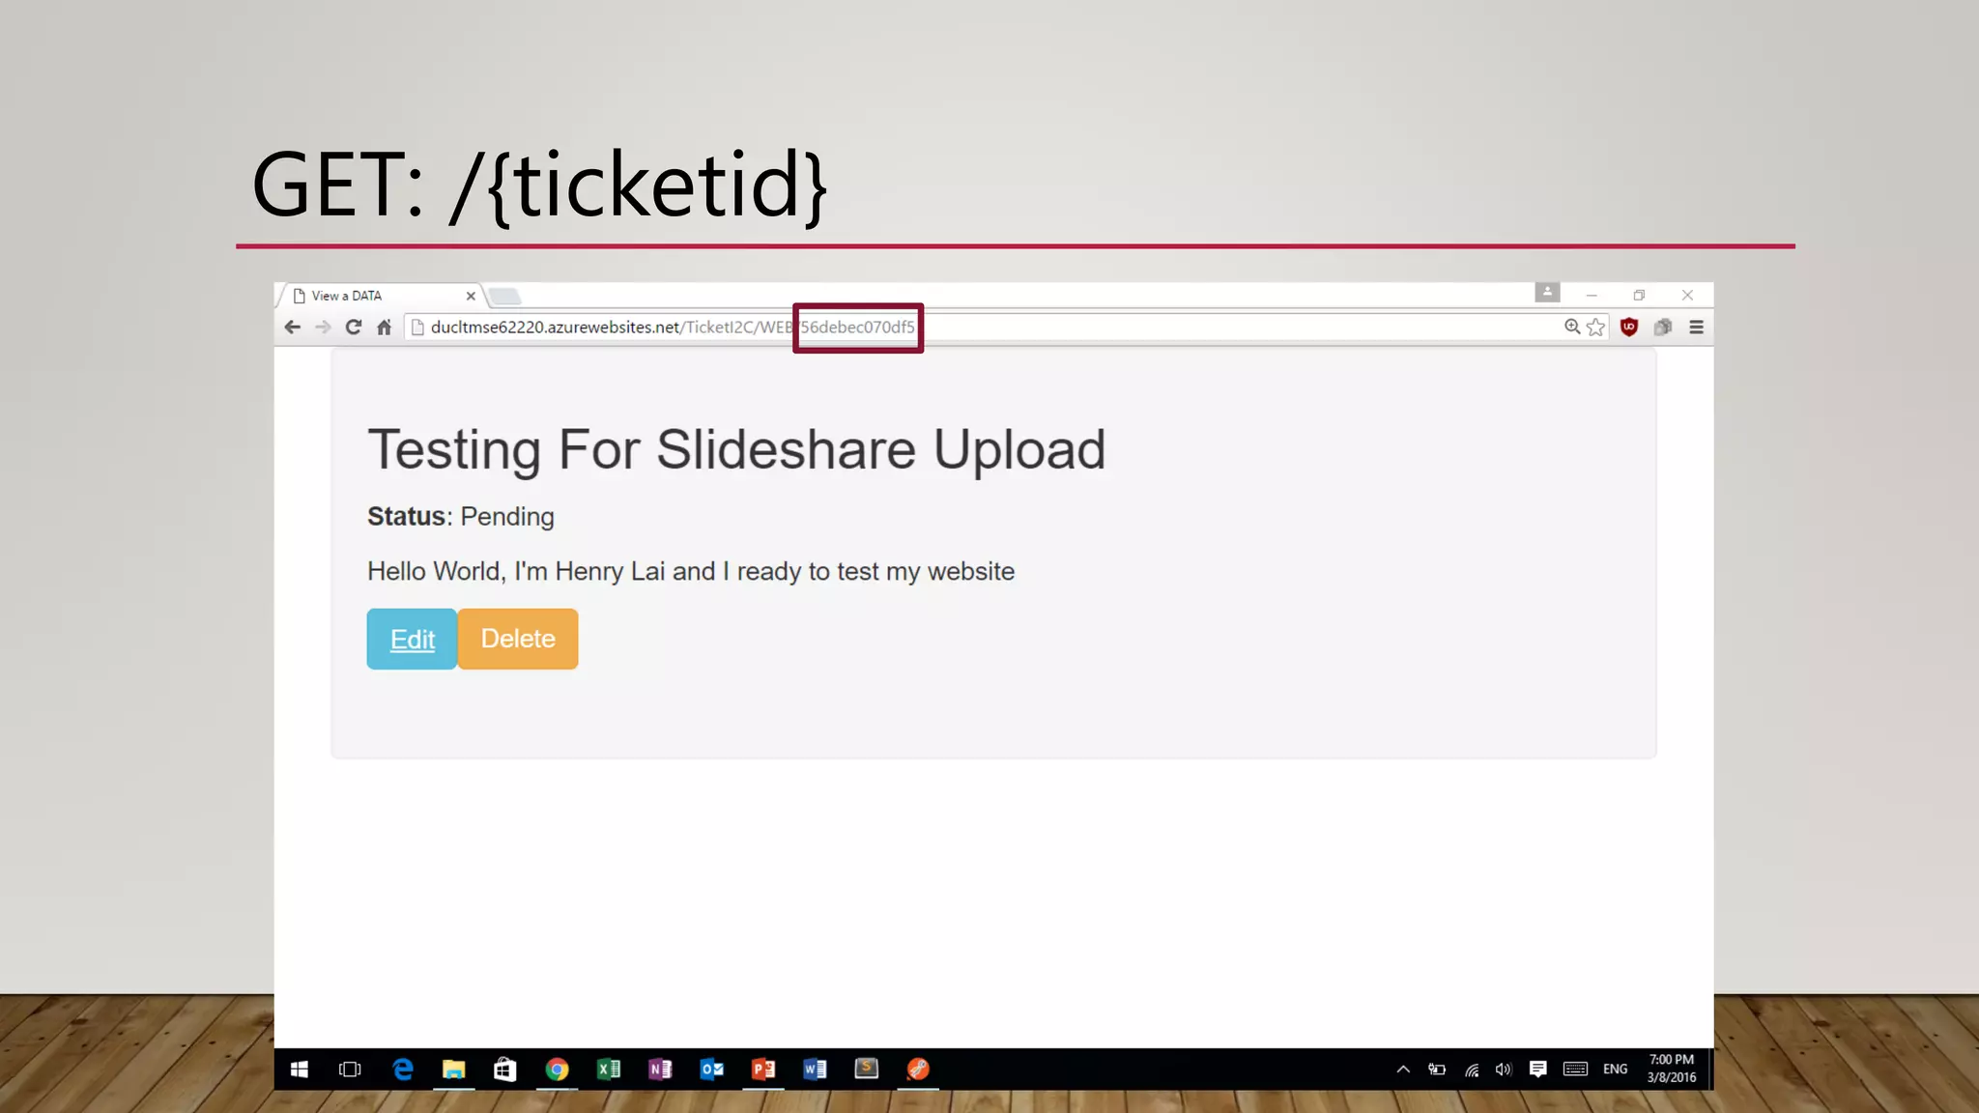The height and width of the screenshot is (1113, 1979).
Task: Change ENG input language
Action: (1615, 1069)
